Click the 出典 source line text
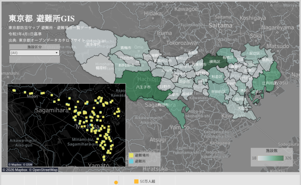The height and width of the screenshot is (185, 301). (57, 40)
